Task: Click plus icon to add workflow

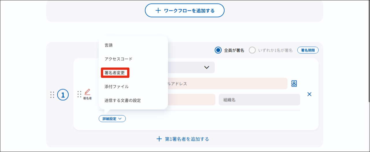Action: [158, 11]
